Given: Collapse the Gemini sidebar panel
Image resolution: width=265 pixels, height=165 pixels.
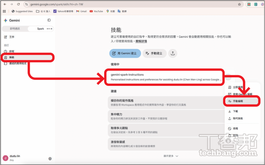Looking at the screenshot, I should coord(49,20).
